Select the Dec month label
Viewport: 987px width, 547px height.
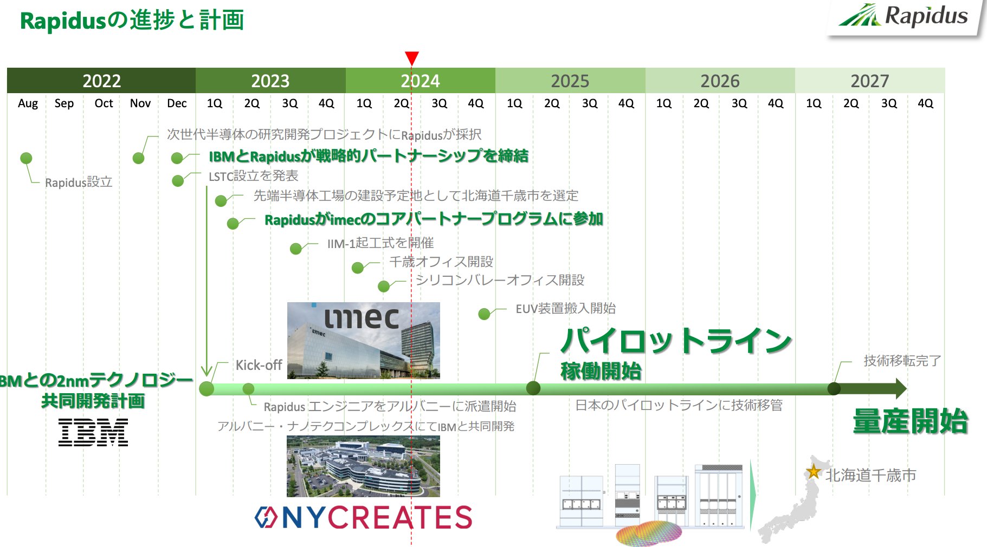[x=177, y=103]
